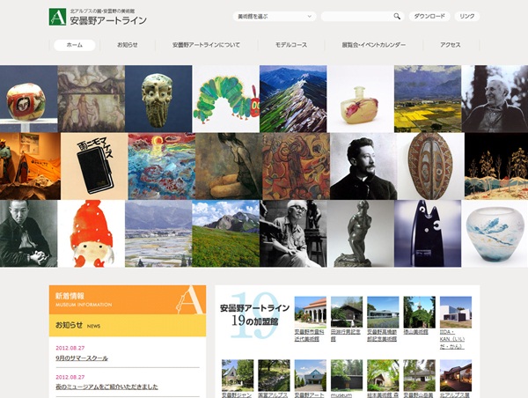
Task: Open the painted round face ball image
Action: tap(29, 99)
